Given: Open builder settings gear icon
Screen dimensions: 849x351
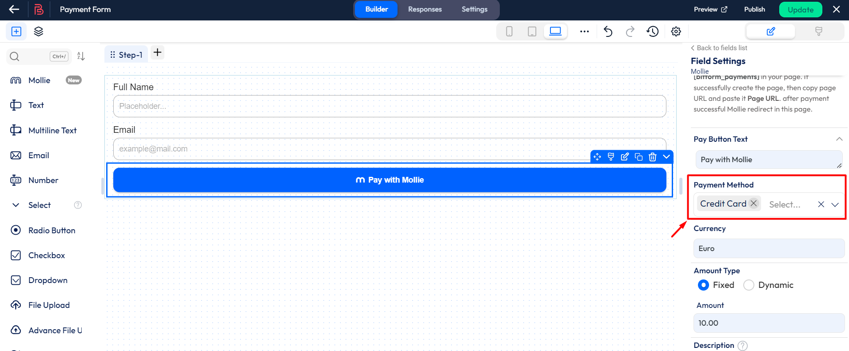Looking at the screenshot, I should (x=676, y=32).
